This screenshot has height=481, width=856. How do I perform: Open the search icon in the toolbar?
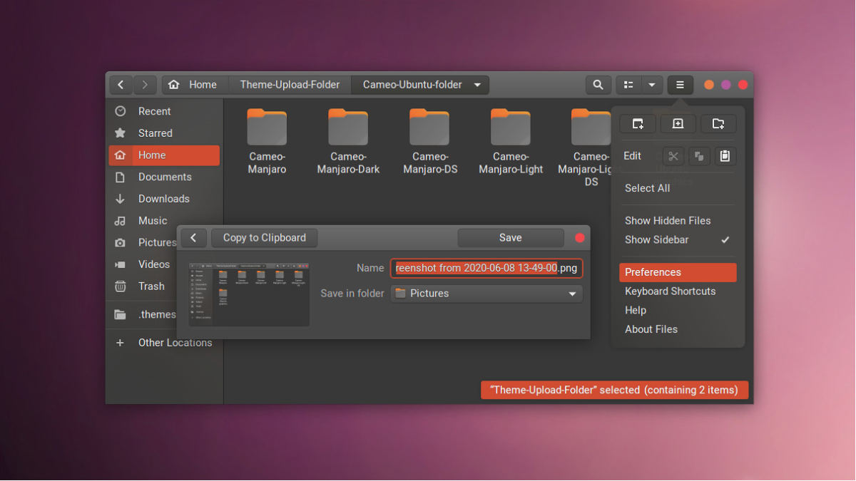point(598,84)
